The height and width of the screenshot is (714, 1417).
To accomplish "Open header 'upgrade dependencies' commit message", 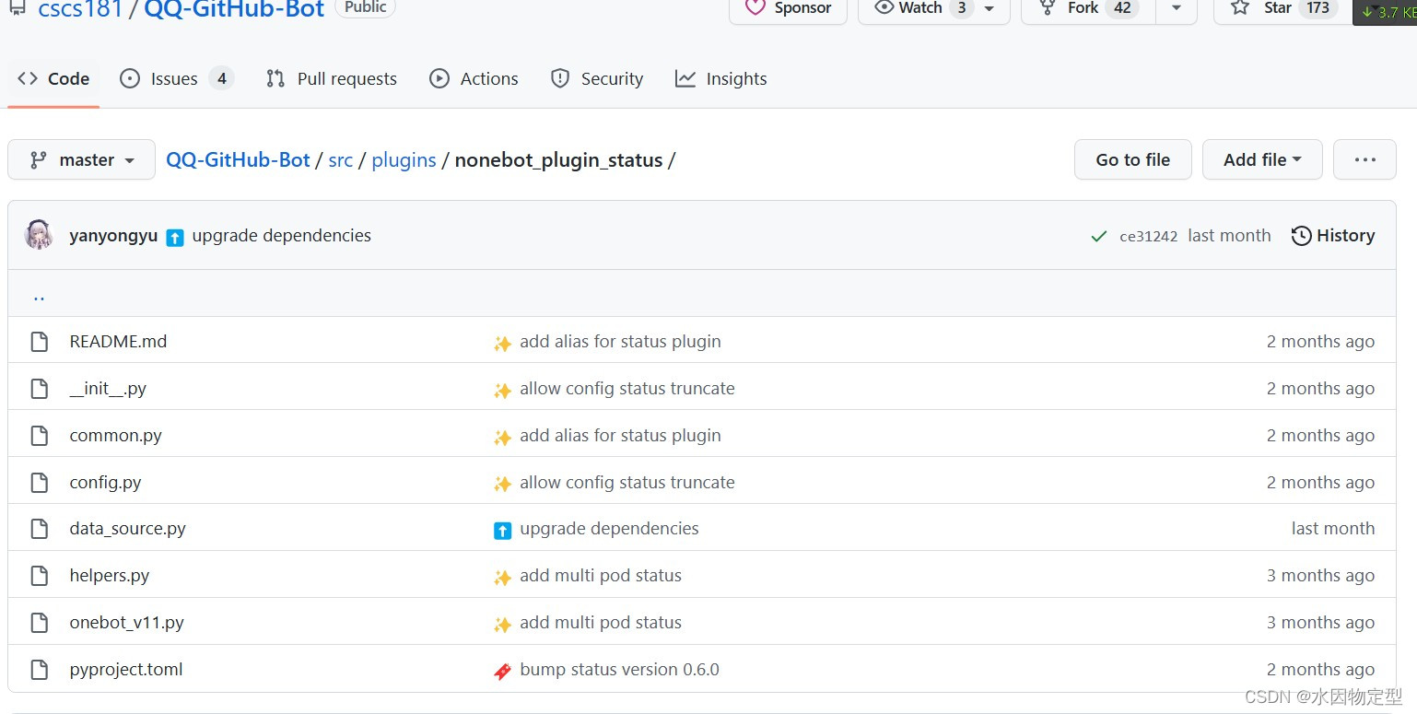I will coord(281,236).
